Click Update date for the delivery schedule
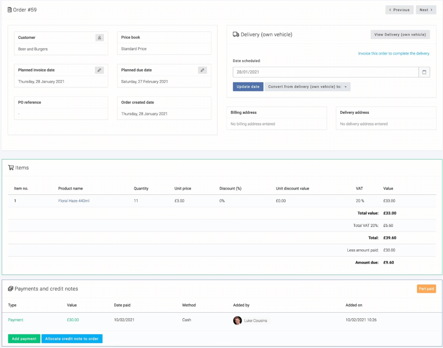This screenshot has height=348, width=443. [248, 87]
